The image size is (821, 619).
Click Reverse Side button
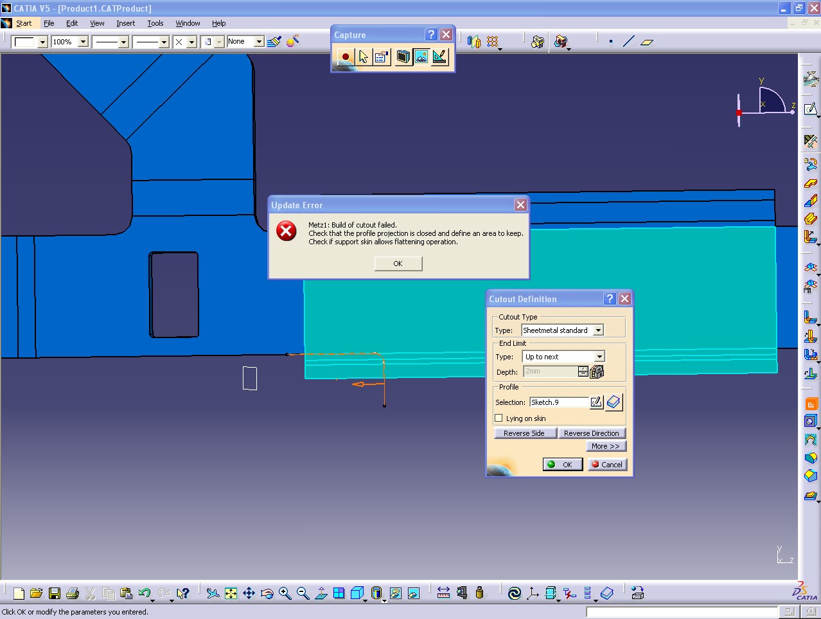click(524, 433)
